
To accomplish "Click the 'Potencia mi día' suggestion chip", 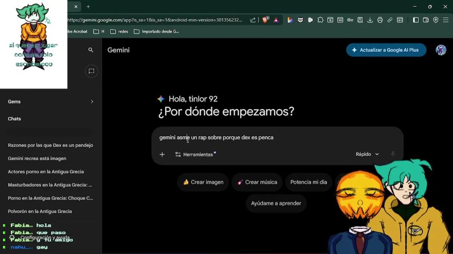I will click(309, 182).
